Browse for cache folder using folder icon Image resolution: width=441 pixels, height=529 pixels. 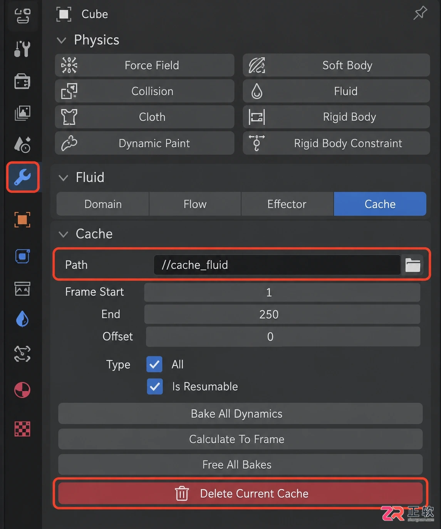click(x=412, y=265)
